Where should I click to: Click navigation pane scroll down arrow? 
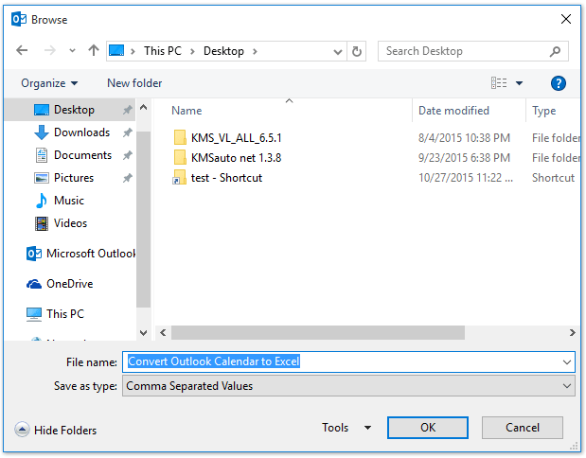pos(143,332)
